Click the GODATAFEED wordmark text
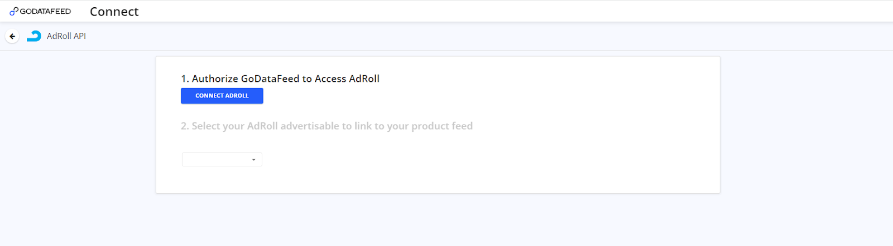Screen dimensions: 893x246 point(45,11)
